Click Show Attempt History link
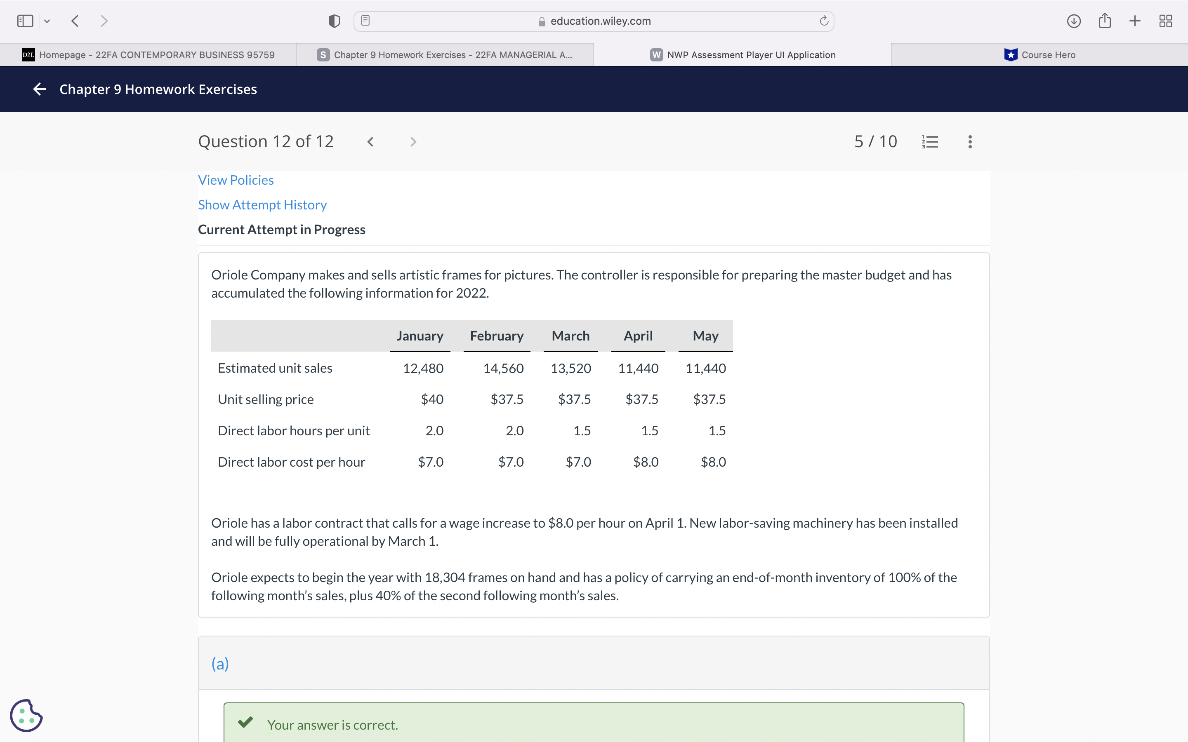This screenshot has width=1188, height=742. 262,204
